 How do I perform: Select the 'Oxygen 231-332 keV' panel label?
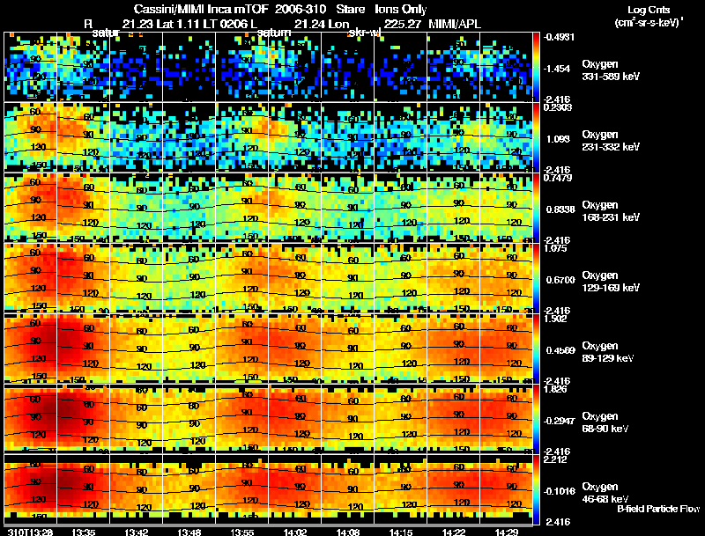pyautogui.click(x=611, y=141)
